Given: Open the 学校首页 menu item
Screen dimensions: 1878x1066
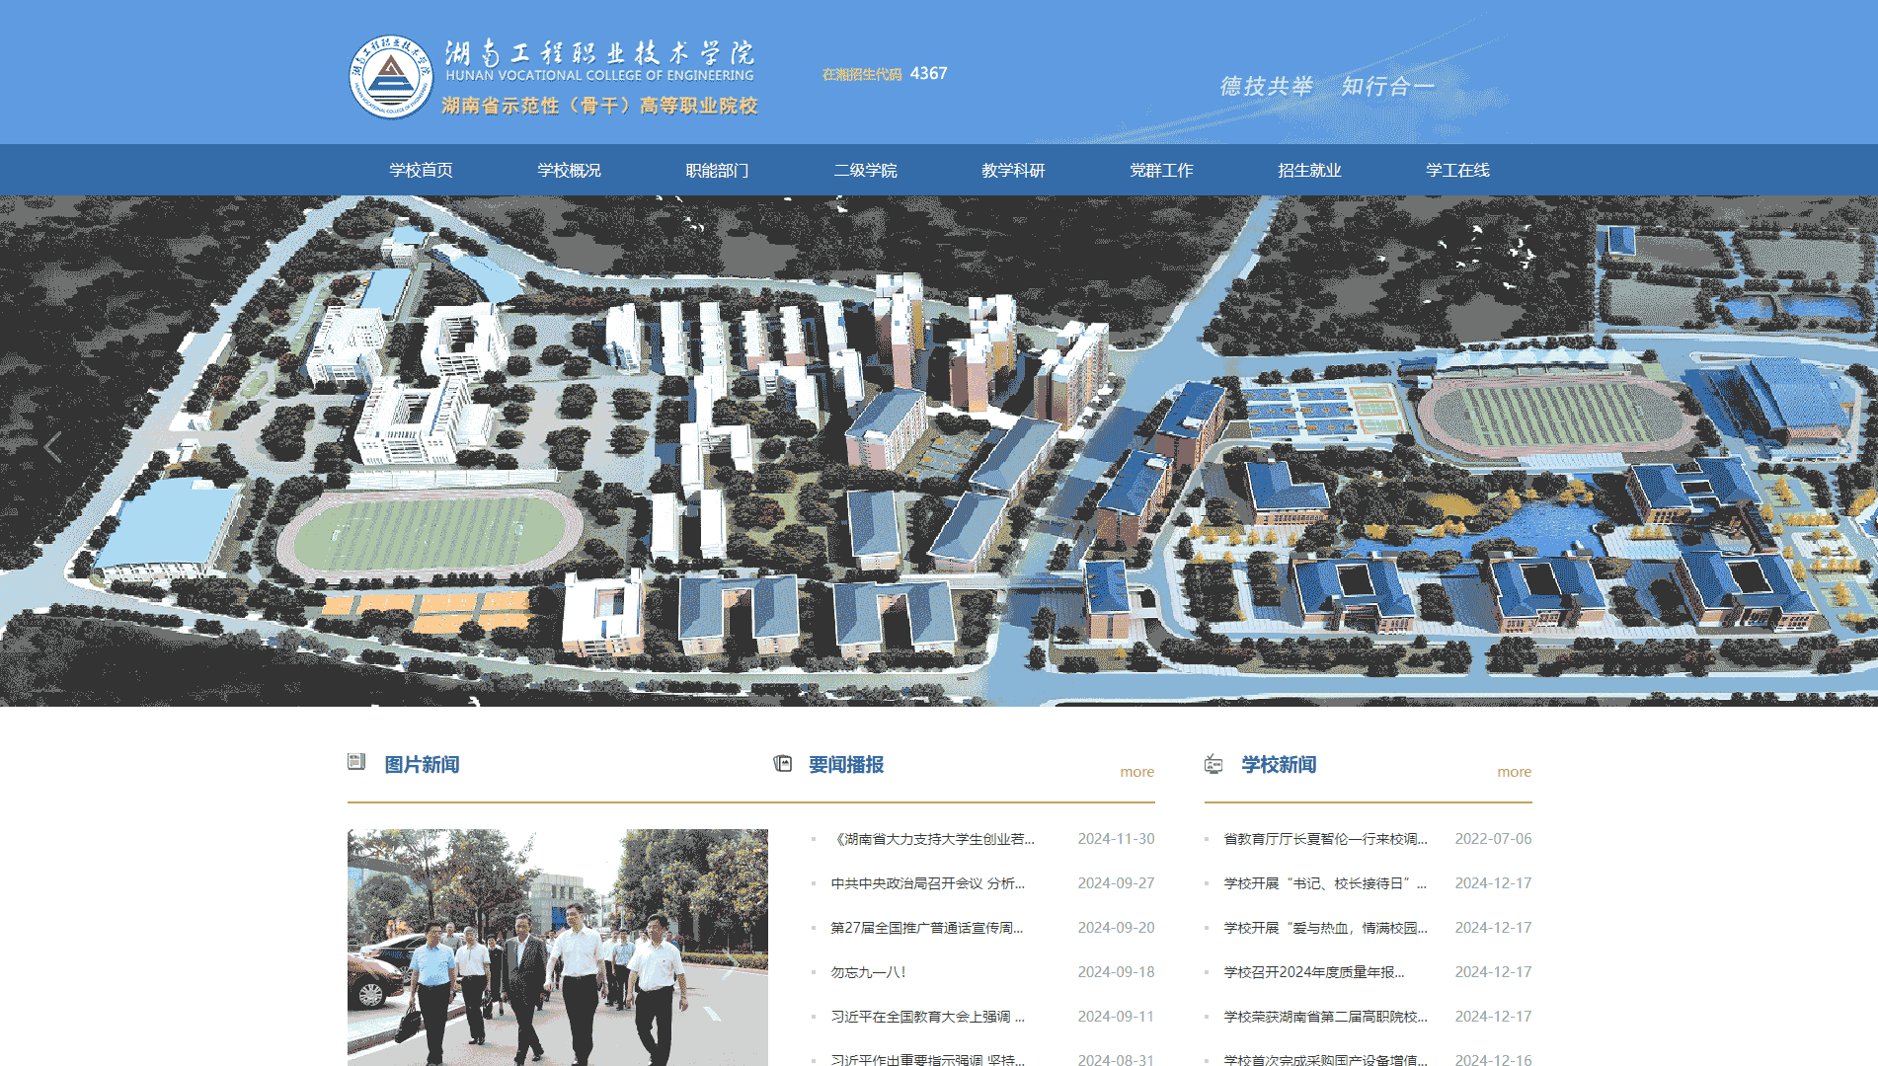Looking at the screenshot, I should (x=421, y=170).
